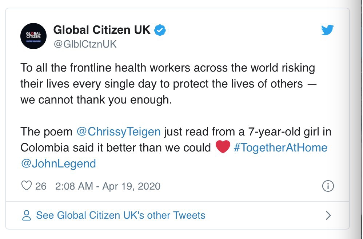Open the tweet info icon
This screenshot has width=363, height=239.
tap(328, 186)
